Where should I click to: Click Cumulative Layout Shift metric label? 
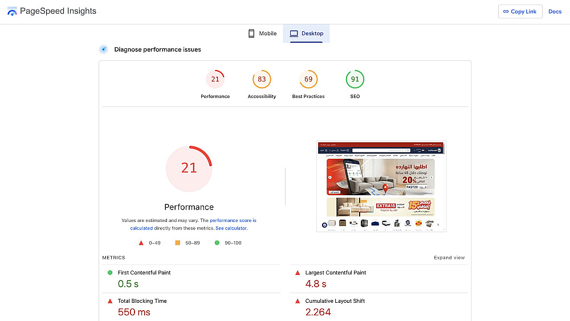[335, 301]
